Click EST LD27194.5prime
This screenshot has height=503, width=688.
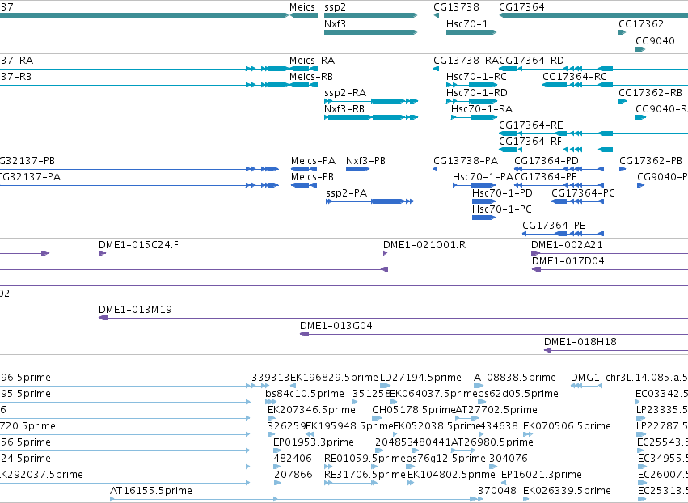[420, 378]
